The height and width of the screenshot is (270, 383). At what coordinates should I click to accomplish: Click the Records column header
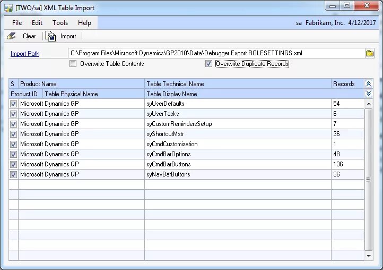347,84
